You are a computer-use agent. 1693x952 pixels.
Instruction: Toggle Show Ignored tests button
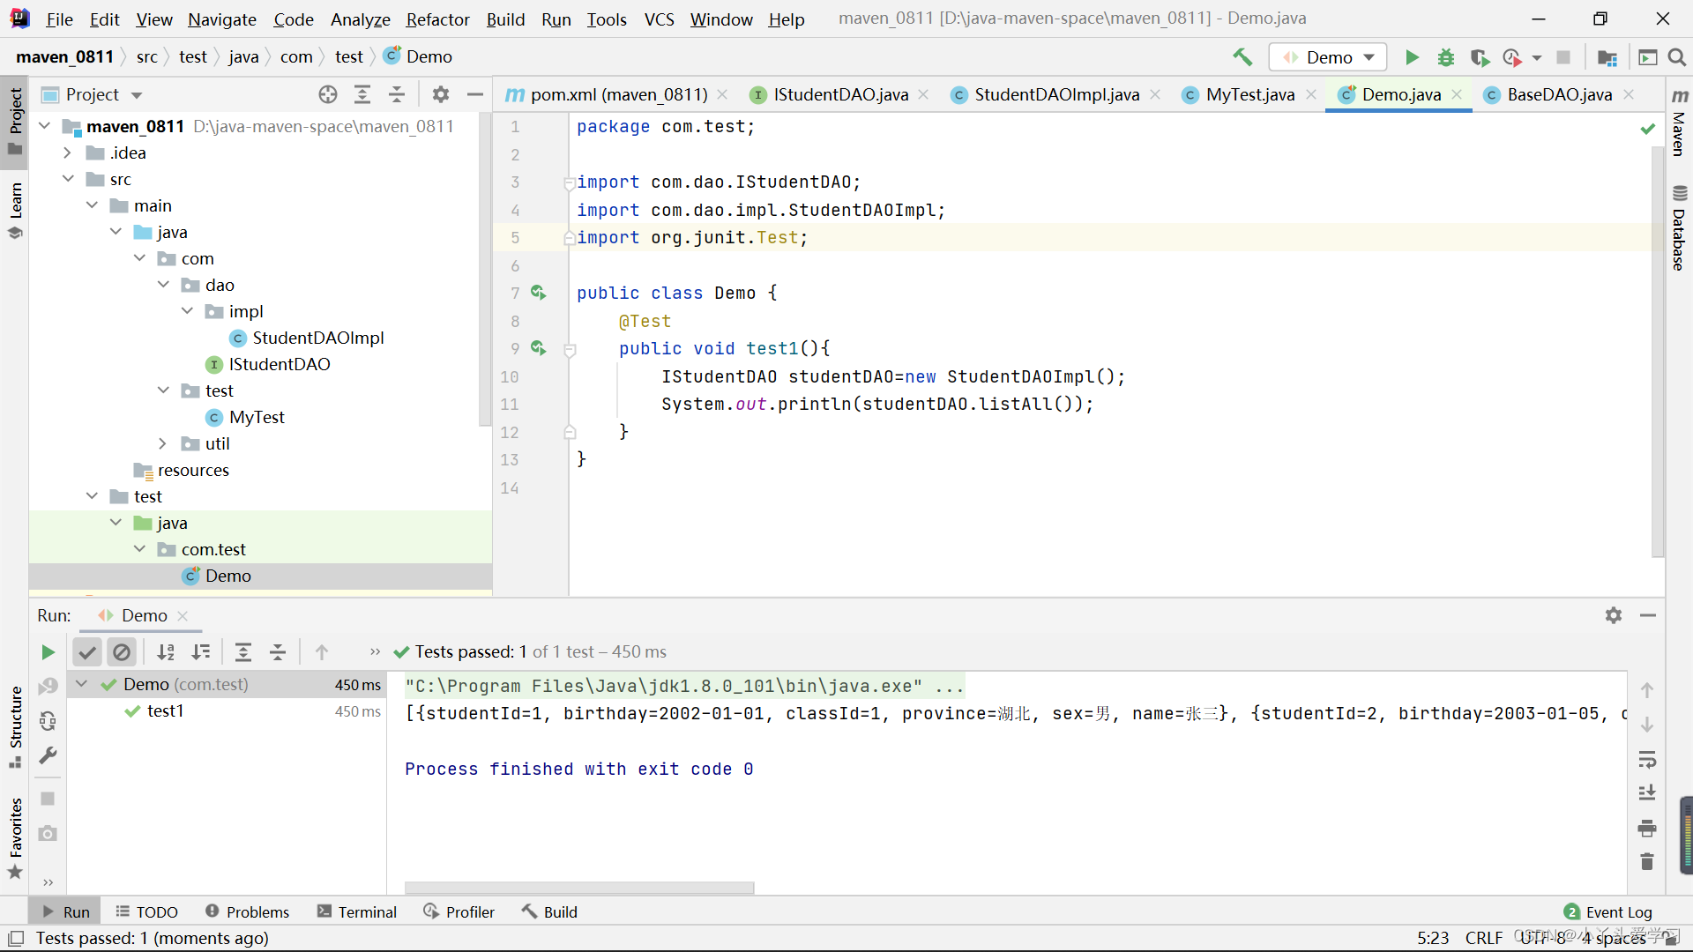coord(122,652)
